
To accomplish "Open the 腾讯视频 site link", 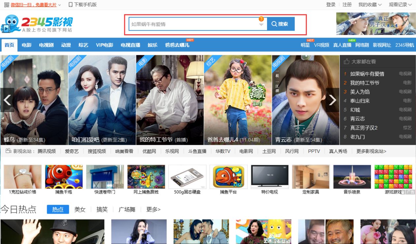I will pyautogui.click(x=46, y=151).
